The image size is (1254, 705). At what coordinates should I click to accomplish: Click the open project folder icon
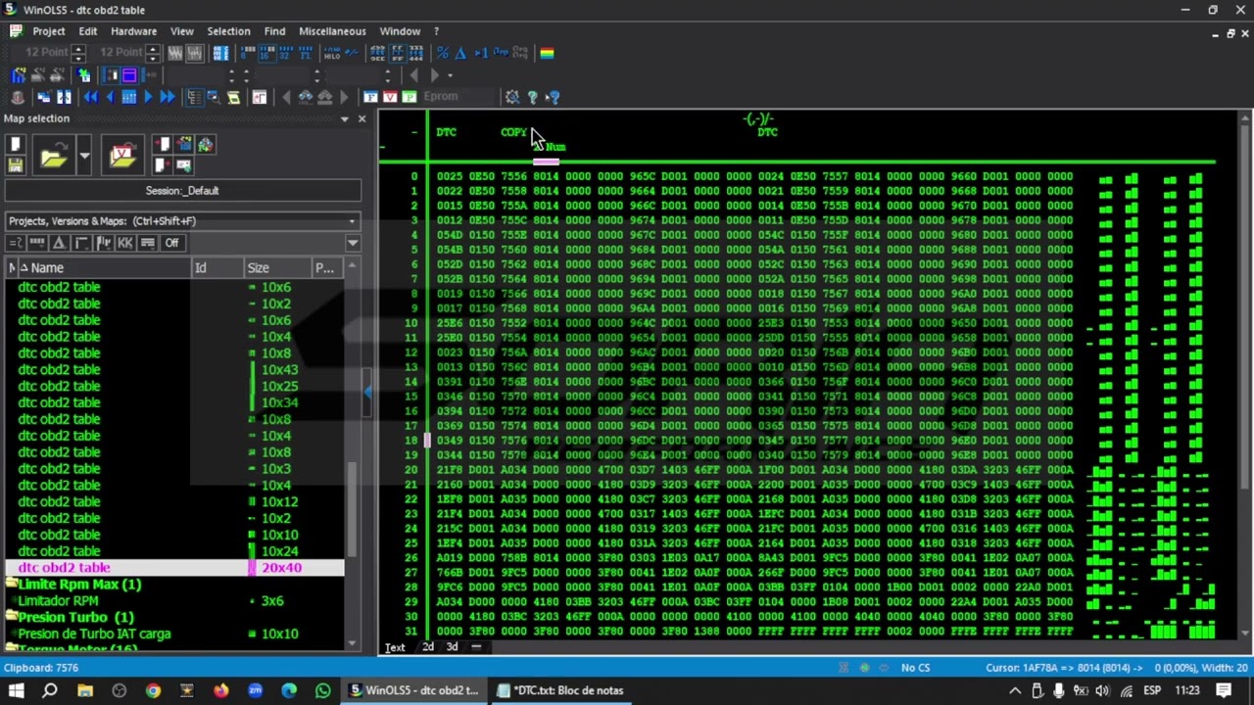pos(53,155)
